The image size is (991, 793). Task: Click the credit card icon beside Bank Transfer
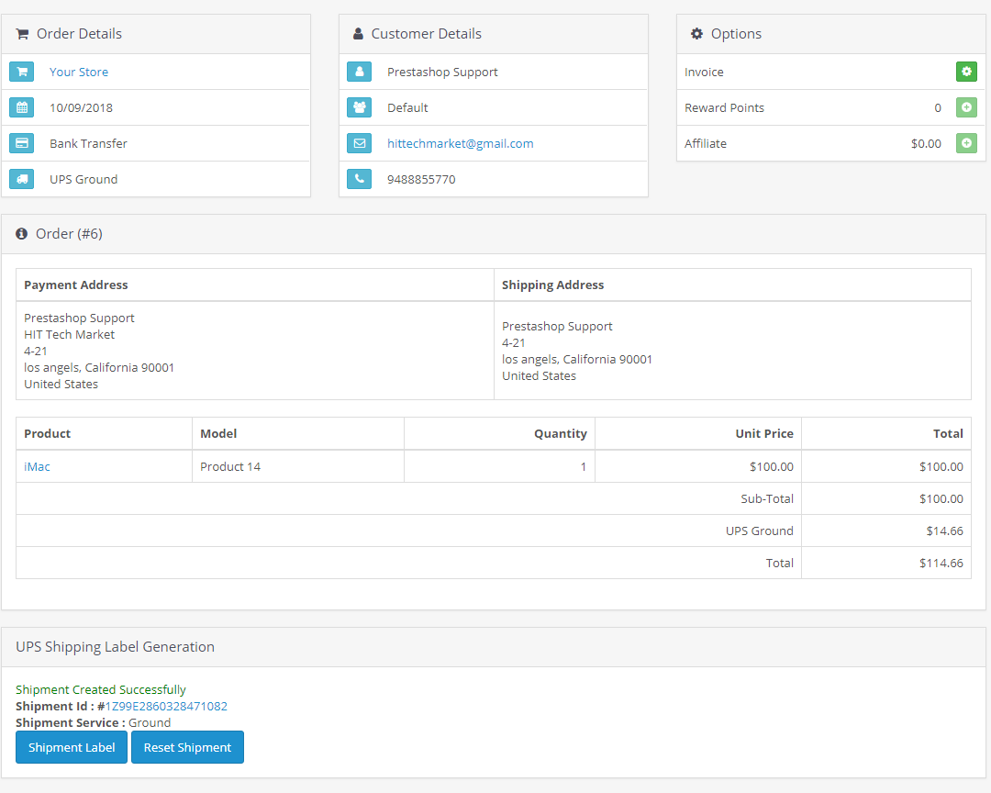coord(21,143)
